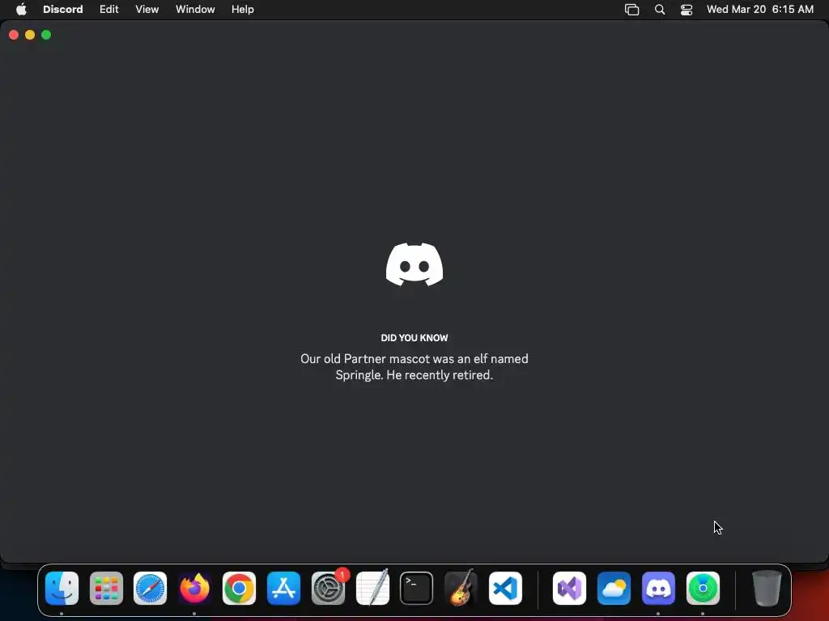Open TextEdit from the Dock
829x621 pixels.
(372, 589)
